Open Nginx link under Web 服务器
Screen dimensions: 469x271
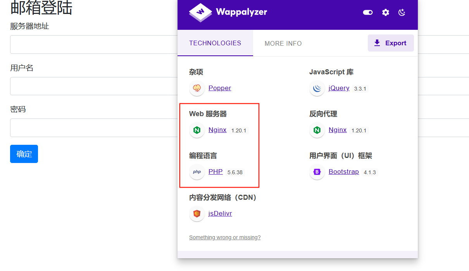click(217, 130)
